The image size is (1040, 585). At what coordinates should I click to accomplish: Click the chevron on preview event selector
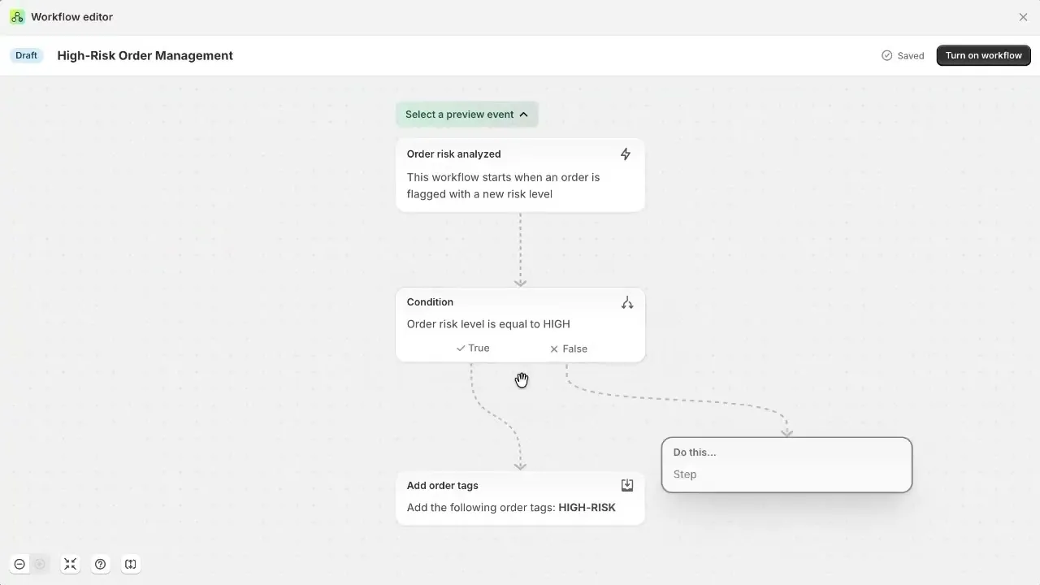pos(523,115)
